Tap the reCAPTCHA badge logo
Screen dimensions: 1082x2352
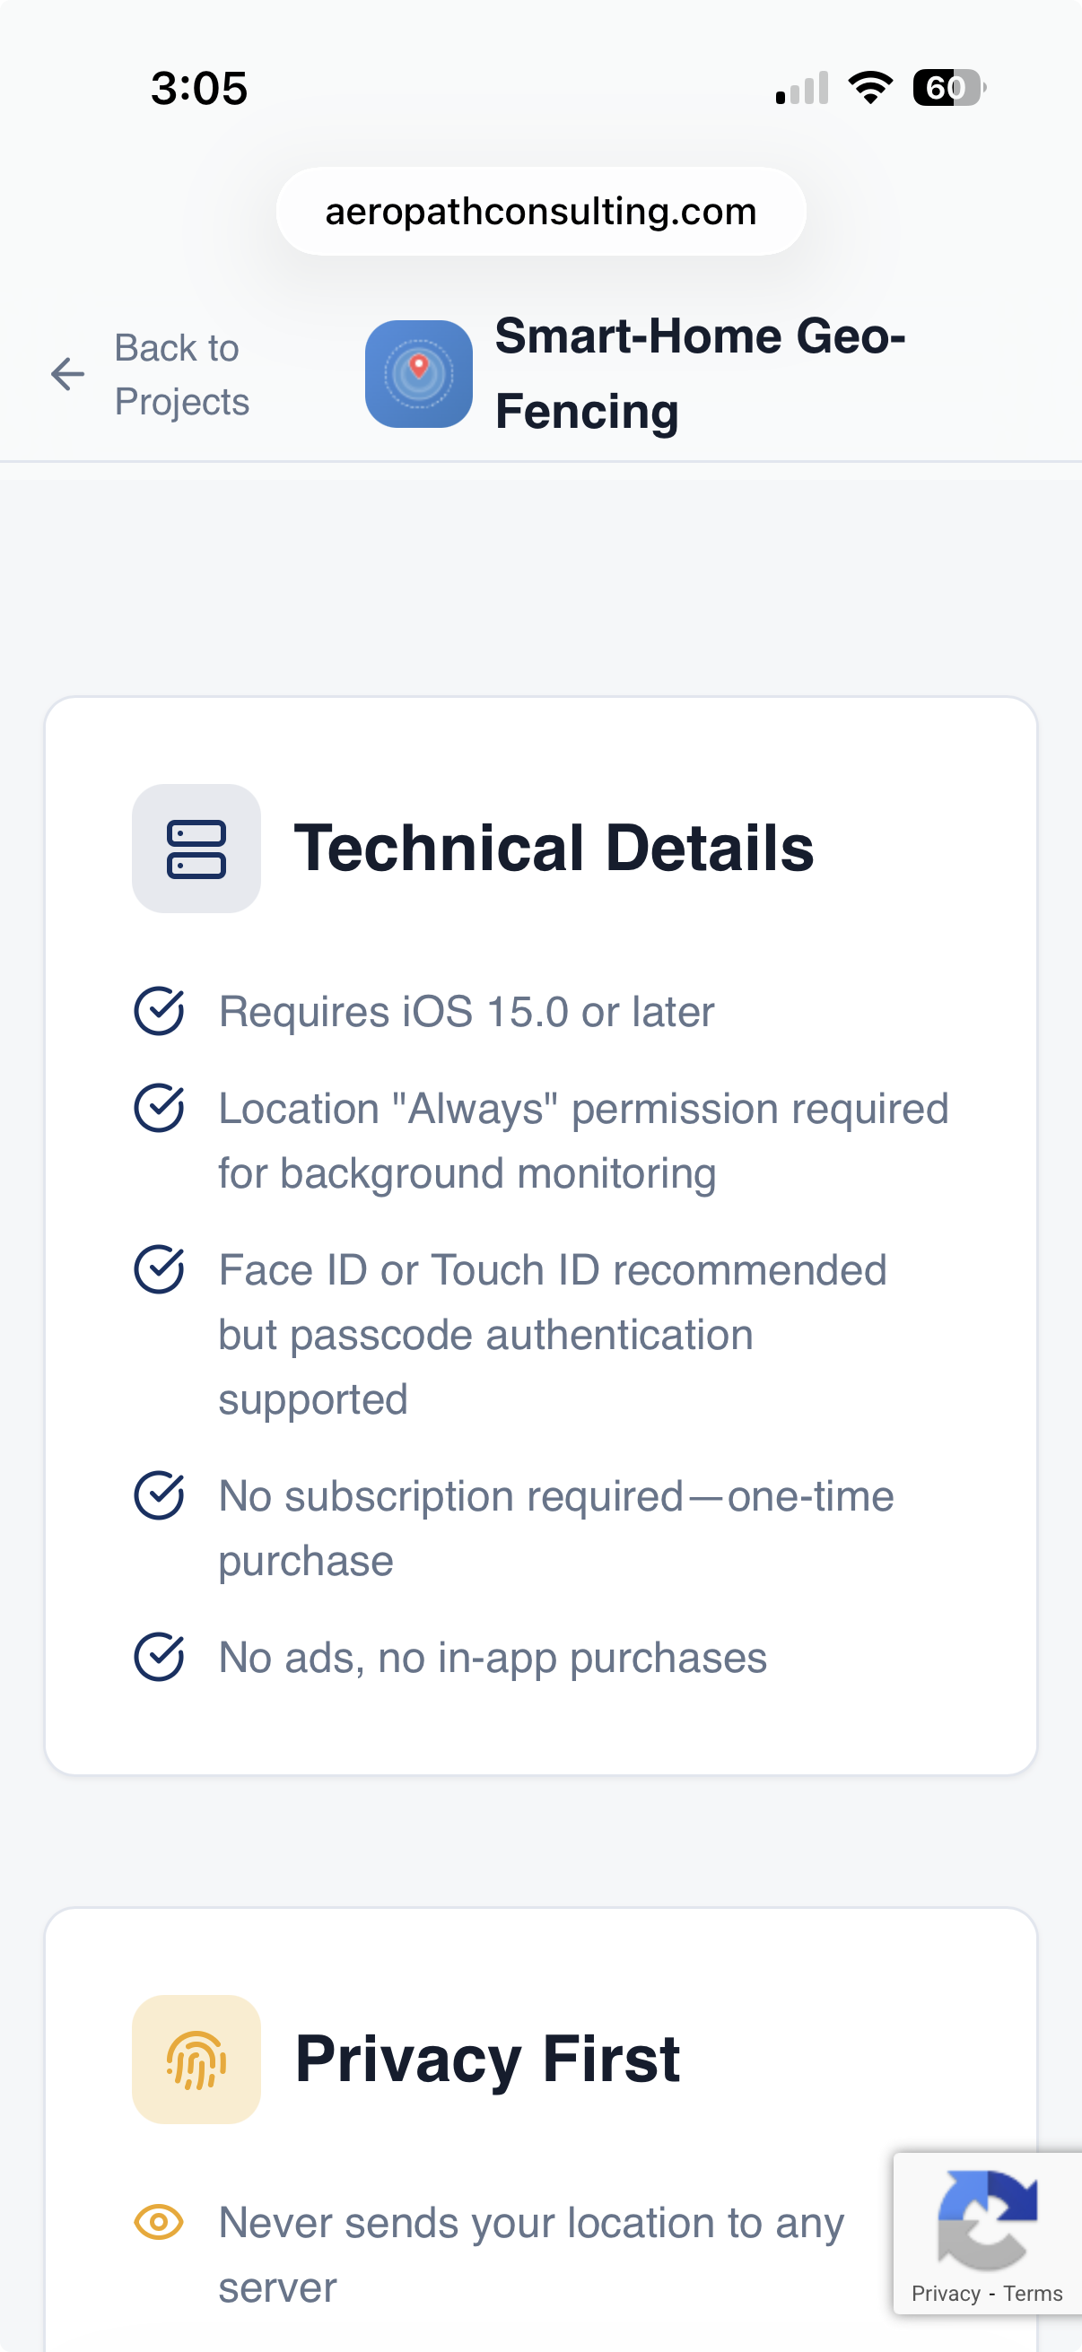click(986, 2219)
